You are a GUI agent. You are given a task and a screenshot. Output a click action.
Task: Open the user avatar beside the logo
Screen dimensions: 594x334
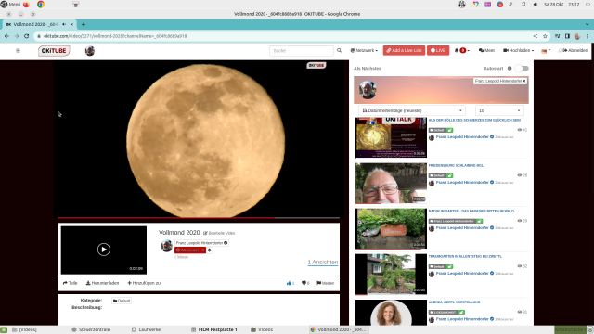(x=90, y=51)
